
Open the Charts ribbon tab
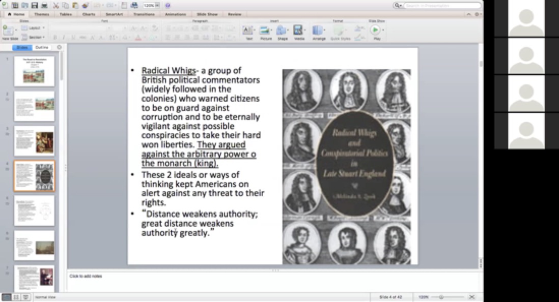click(x=89, y=14)
